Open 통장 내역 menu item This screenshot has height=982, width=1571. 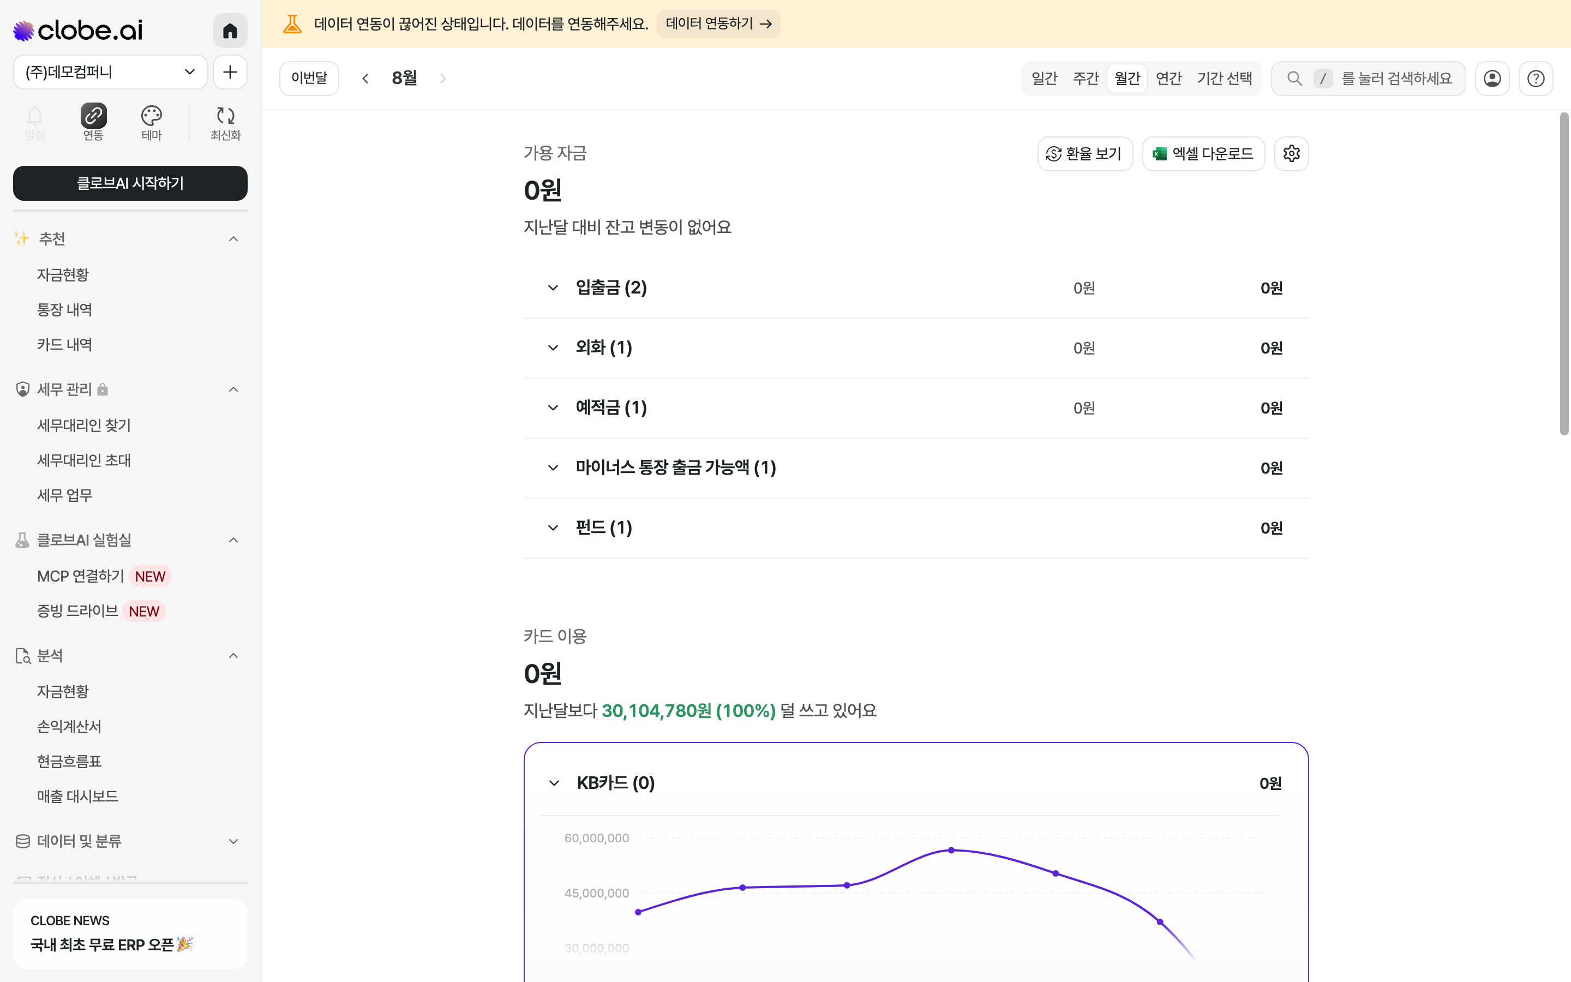[x=64, y=310]
